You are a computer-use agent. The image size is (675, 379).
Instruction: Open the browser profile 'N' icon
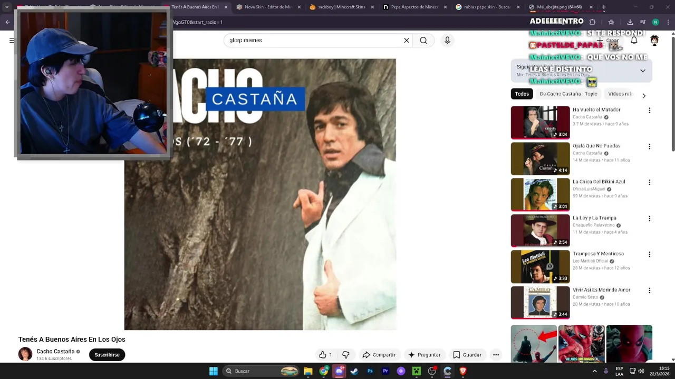pyautogui.click(x=655, y=22)
